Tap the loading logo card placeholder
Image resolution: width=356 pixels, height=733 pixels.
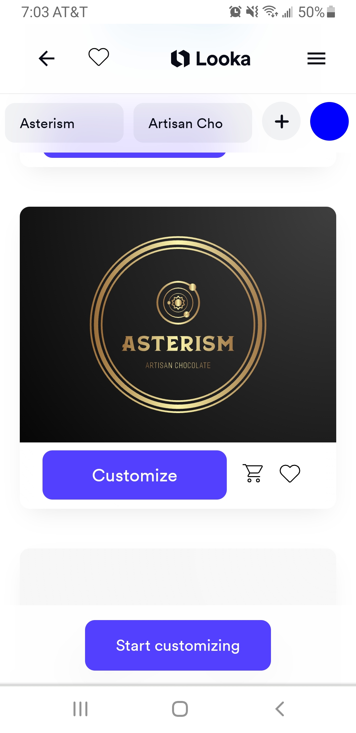pos(178,576)
